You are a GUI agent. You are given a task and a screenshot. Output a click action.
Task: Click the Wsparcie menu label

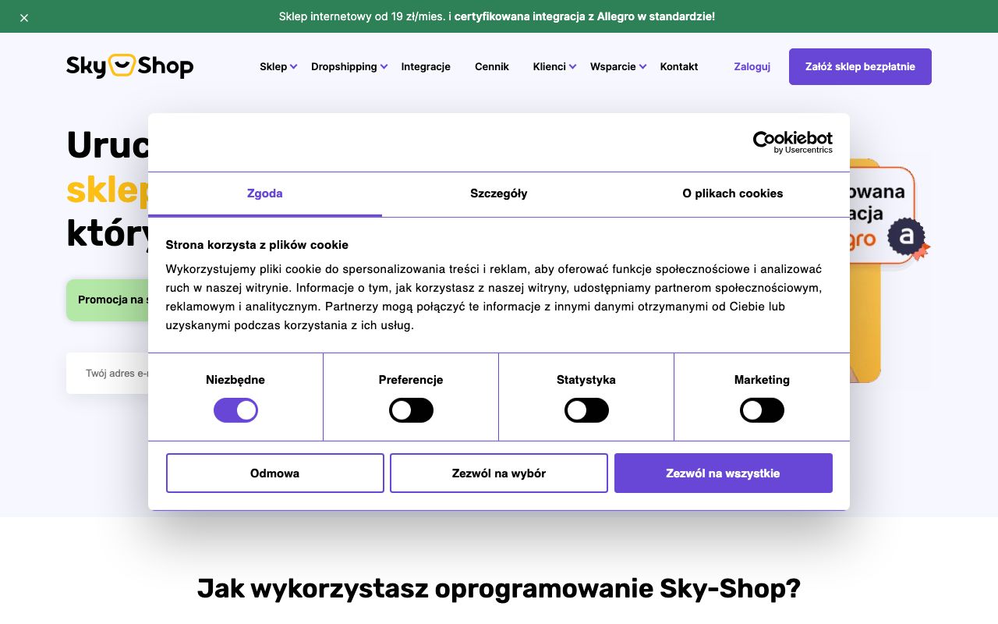pos(613,66)
